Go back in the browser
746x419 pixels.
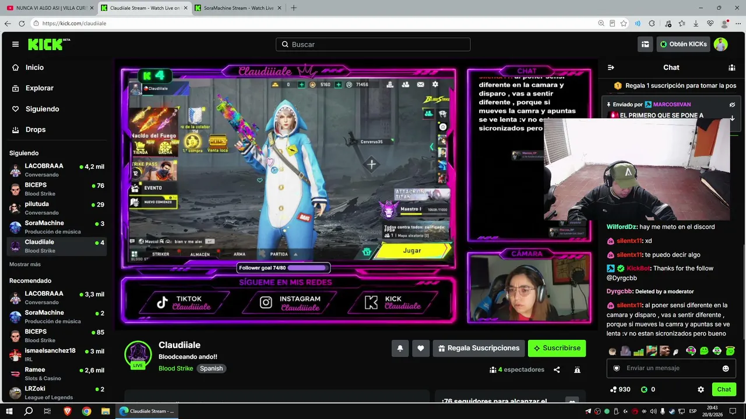point(8,23)
